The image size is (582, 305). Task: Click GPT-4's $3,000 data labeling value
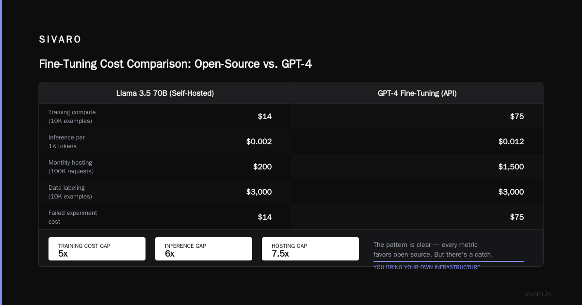coord(511,192)
